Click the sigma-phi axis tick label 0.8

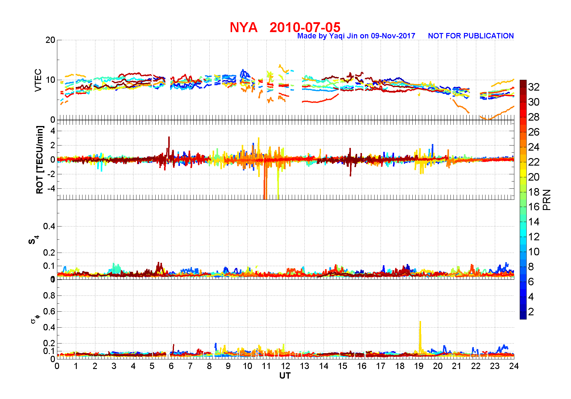[49, 295]
